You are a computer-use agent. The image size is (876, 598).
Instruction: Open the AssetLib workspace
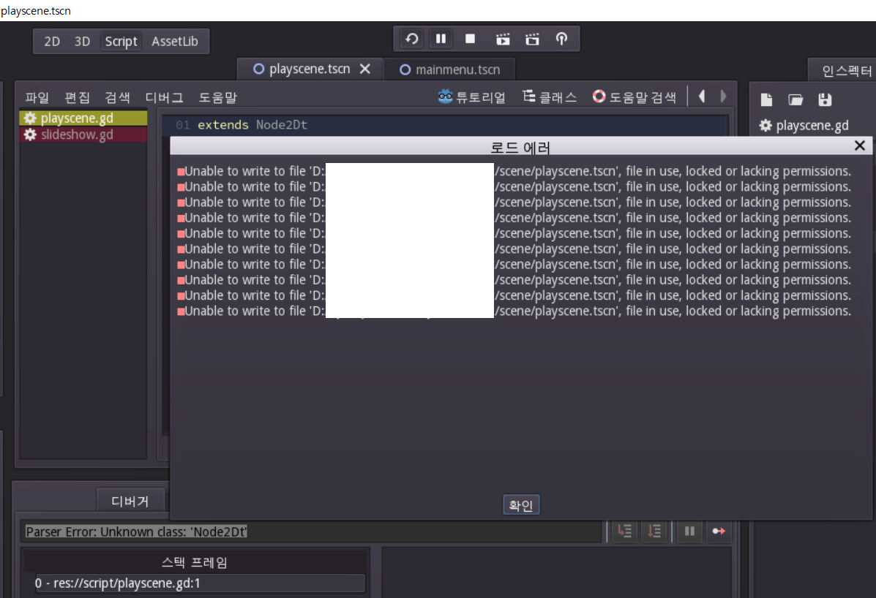pos(175,41)
